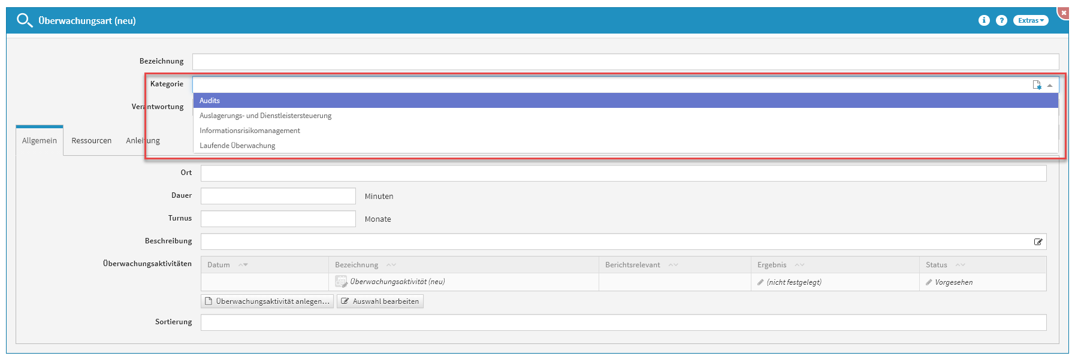Image resolution: width=1075 pixels, height=359 pixels.
Task: Collapse the Kategorie dropdown arrow
Action: tap(1050, 85)
